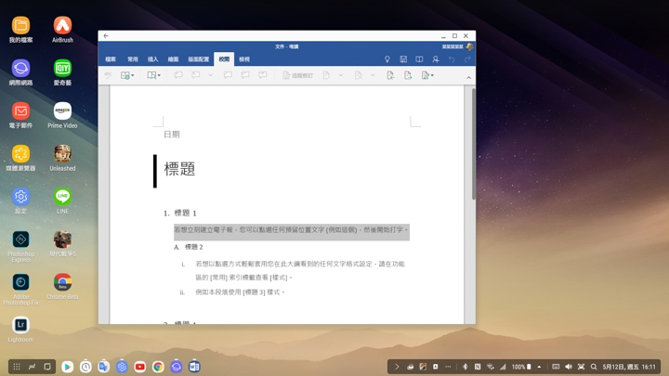
Task: Collapse the ribbon with the chevron
Action: pyautogui.click(x=468, y=78)
